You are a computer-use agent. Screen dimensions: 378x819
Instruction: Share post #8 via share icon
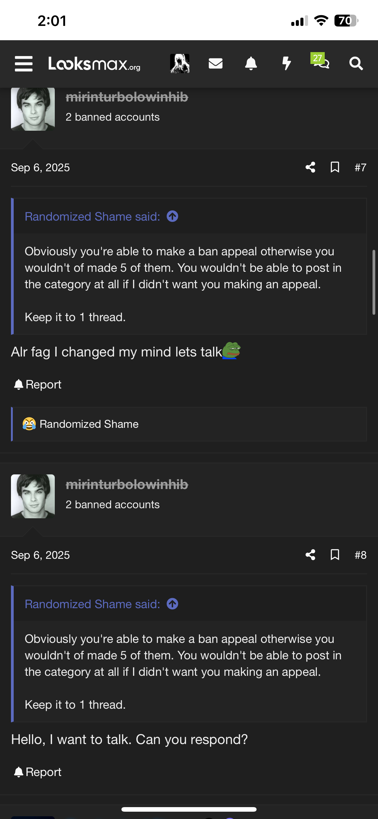(x=310, y=555)
